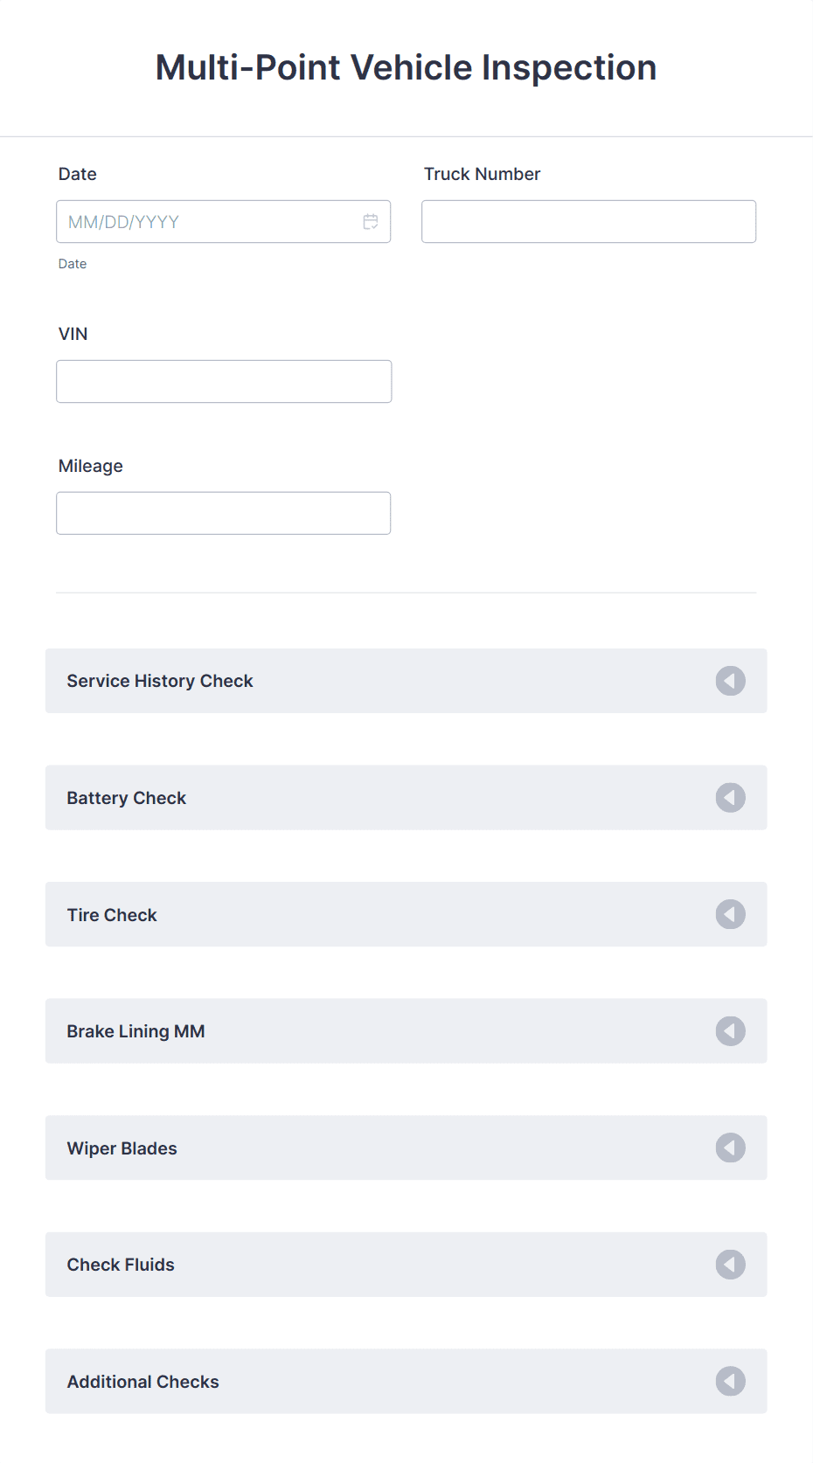Image resolution: width=813 pixels, height=1463 pixels.
Task: Click the collapse arrow on Check Fluids
Action: click(x=730, y=1265)
